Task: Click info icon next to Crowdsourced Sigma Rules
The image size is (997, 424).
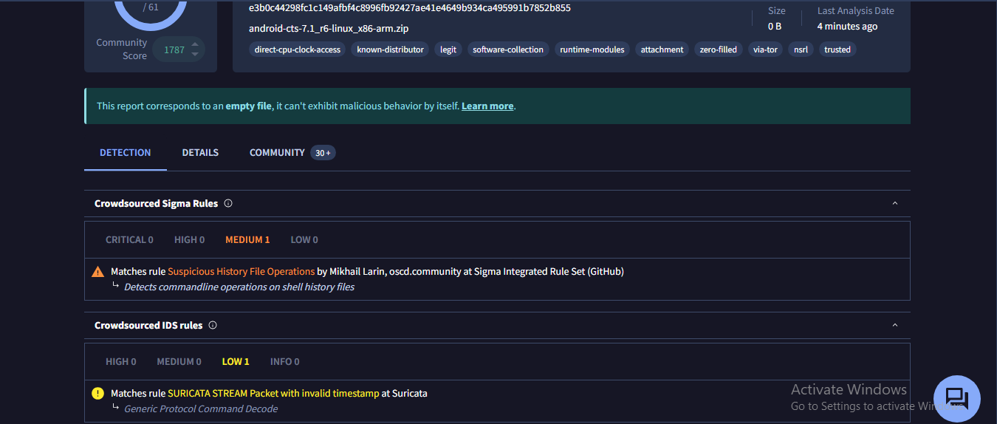Action: (228, 203)
